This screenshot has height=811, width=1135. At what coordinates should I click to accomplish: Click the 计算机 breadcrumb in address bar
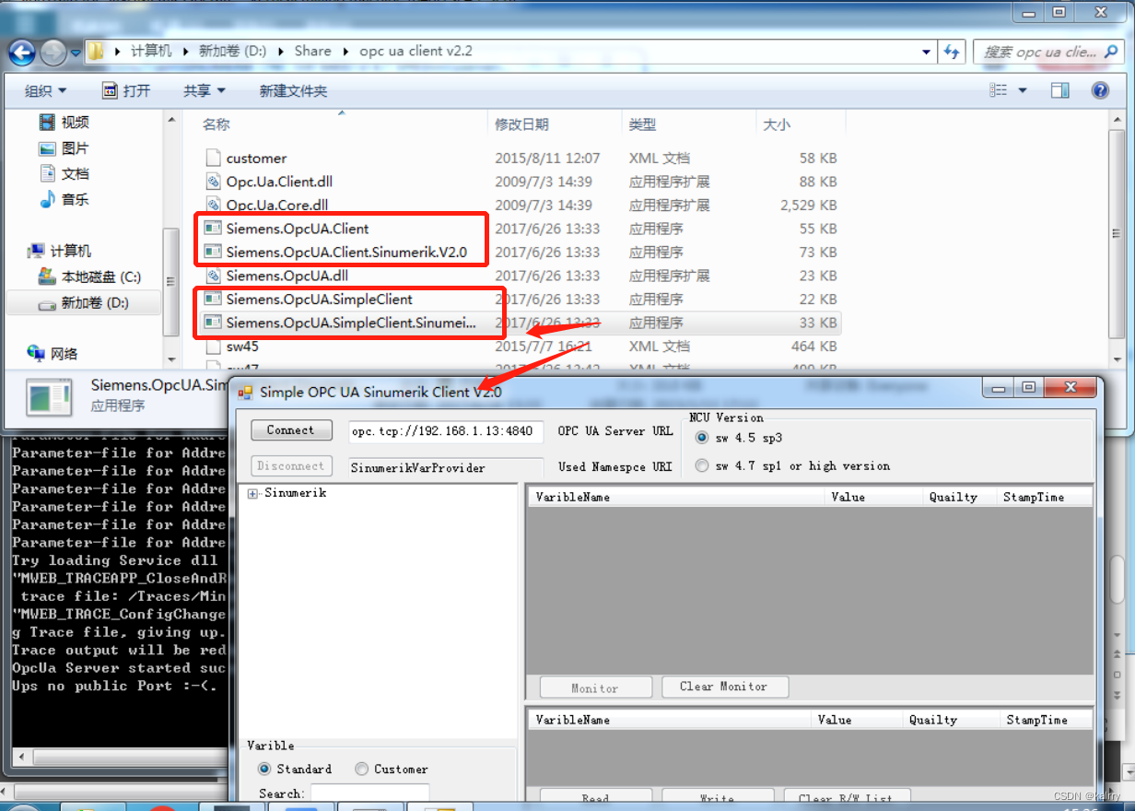(x=151, y=52)
